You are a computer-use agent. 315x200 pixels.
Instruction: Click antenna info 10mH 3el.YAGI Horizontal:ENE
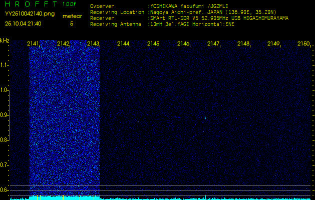click(192, 24)
